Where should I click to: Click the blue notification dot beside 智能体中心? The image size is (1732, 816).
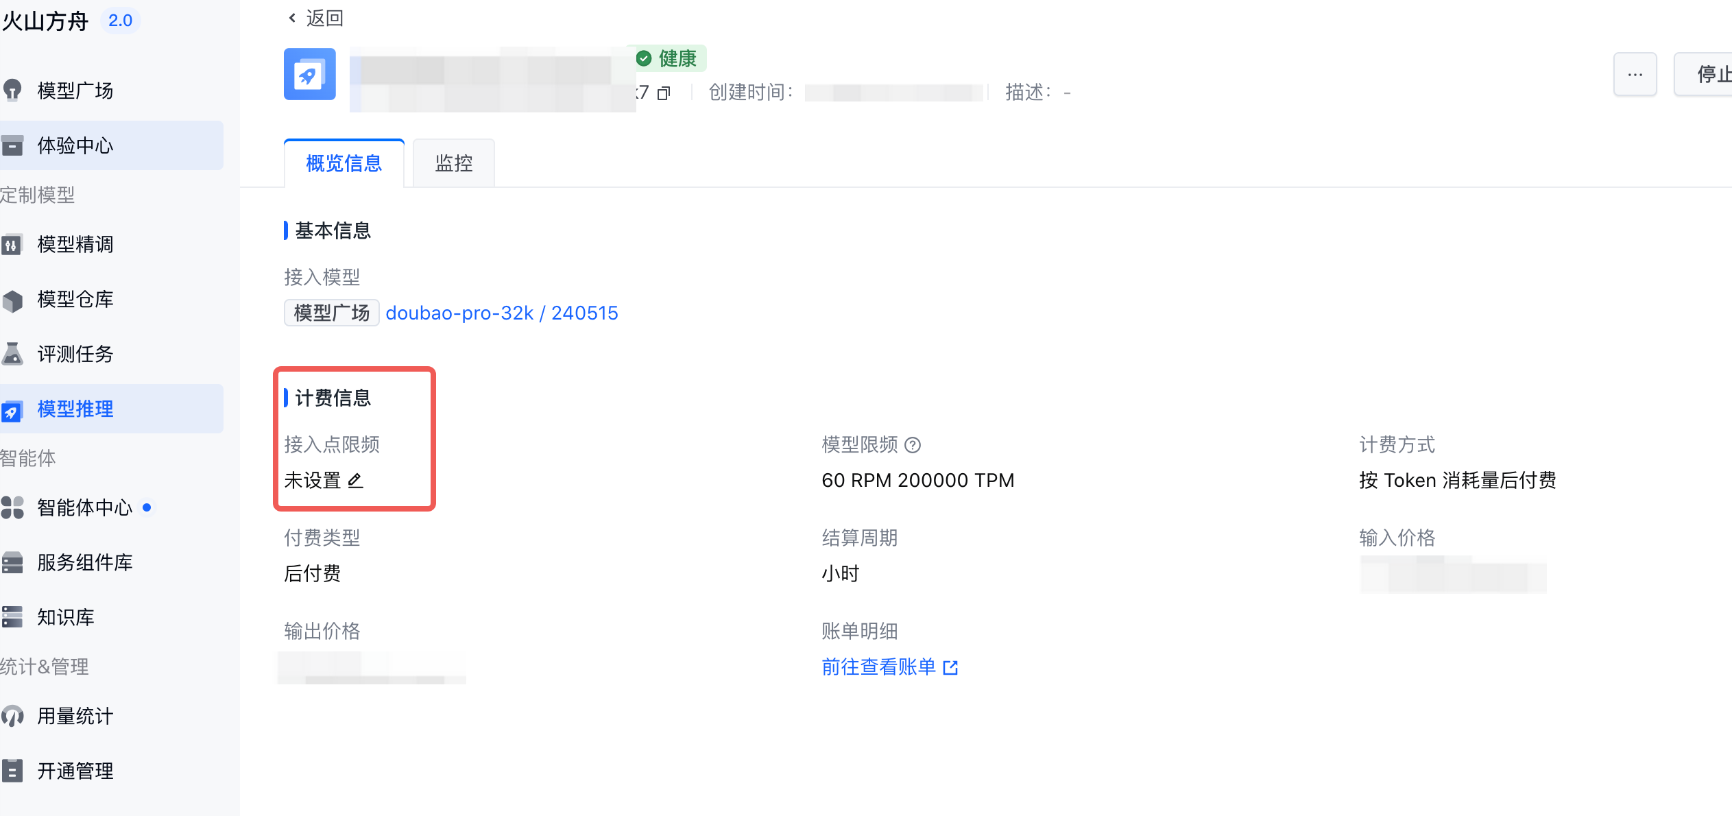point(147,507)
